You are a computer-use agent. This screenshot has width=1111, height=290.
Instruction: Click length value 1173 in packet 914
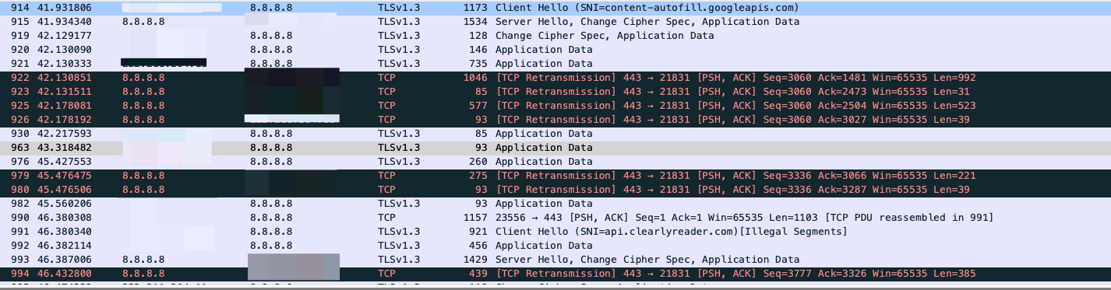(x=475, y=8)
